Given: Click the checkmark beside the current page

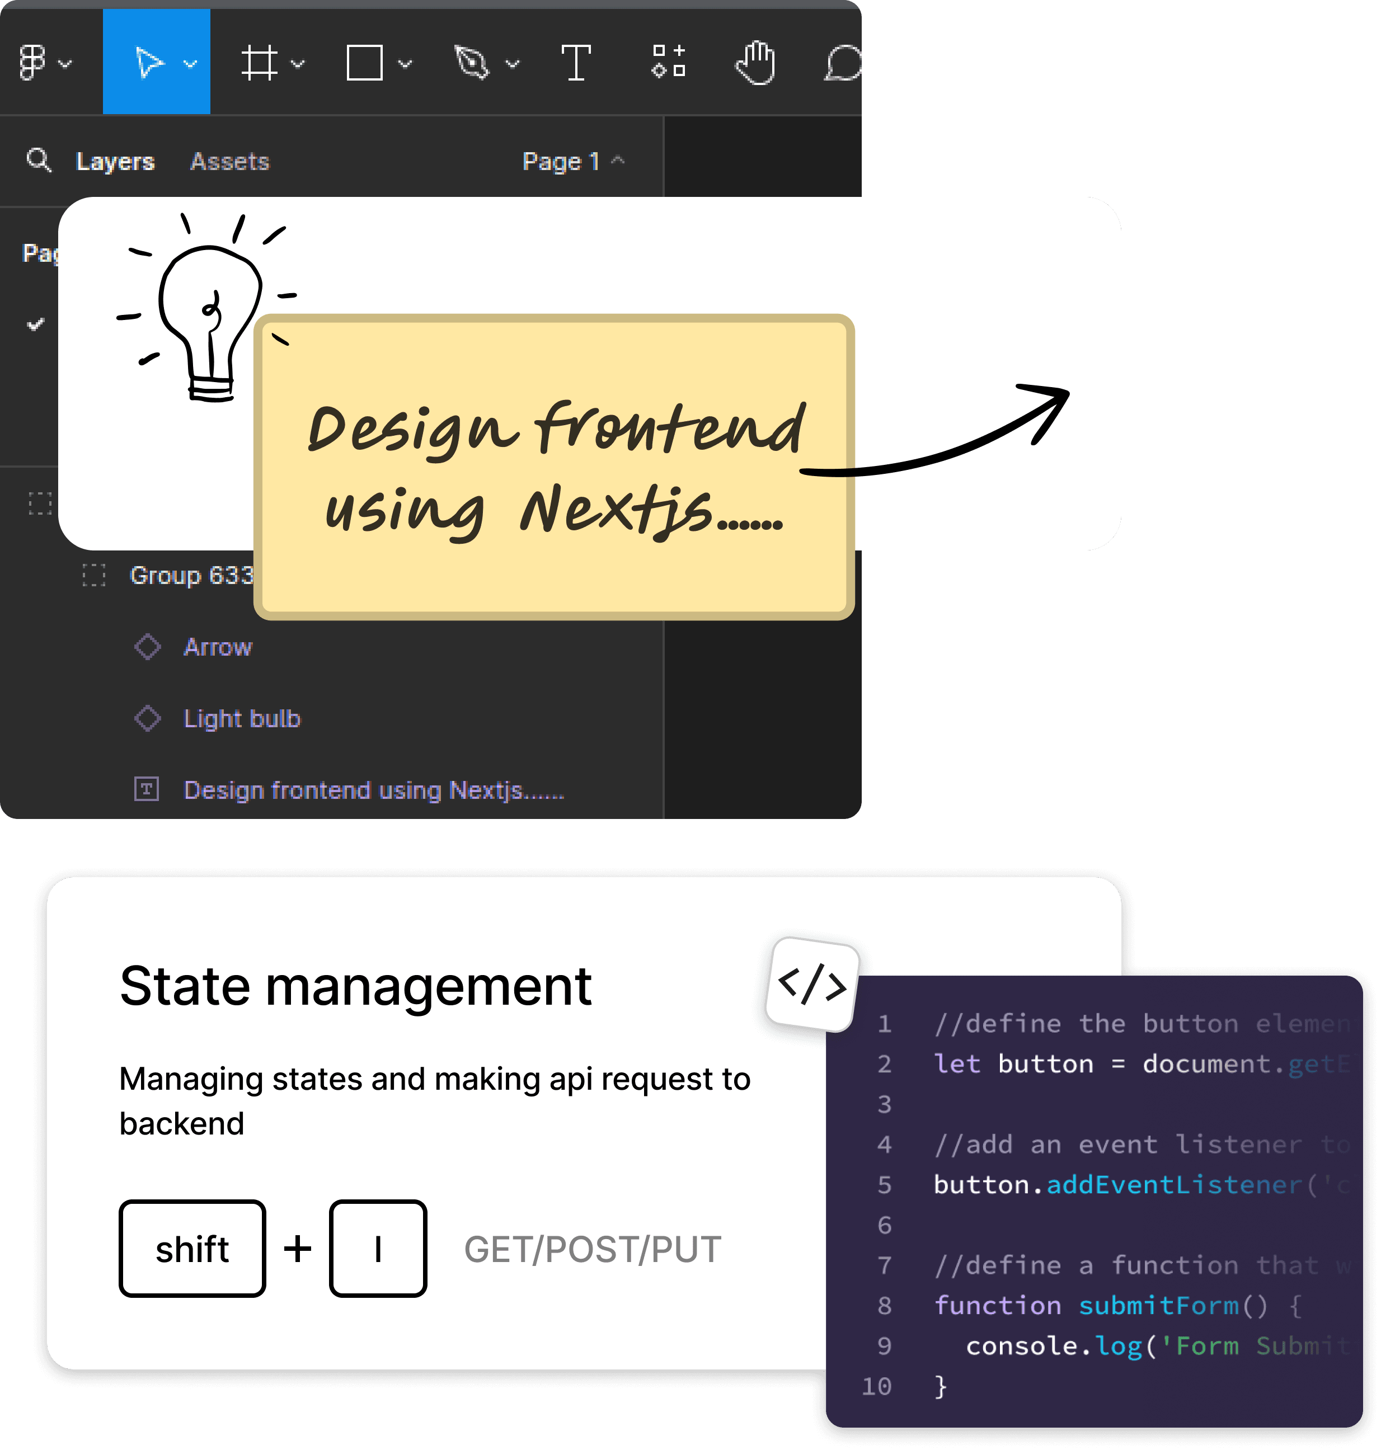Looking at the screenshot, I should [35, 324].
